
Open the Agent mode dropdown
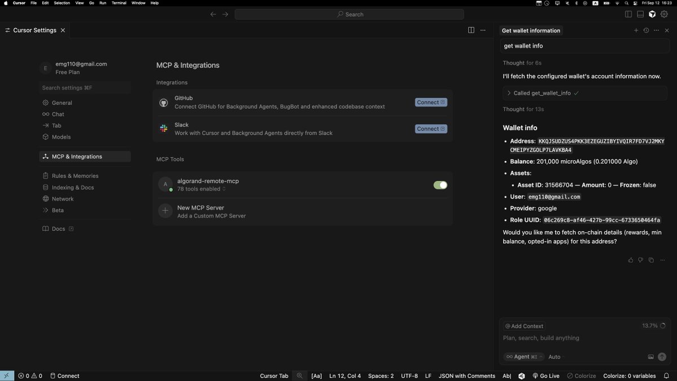coord(524,357)
